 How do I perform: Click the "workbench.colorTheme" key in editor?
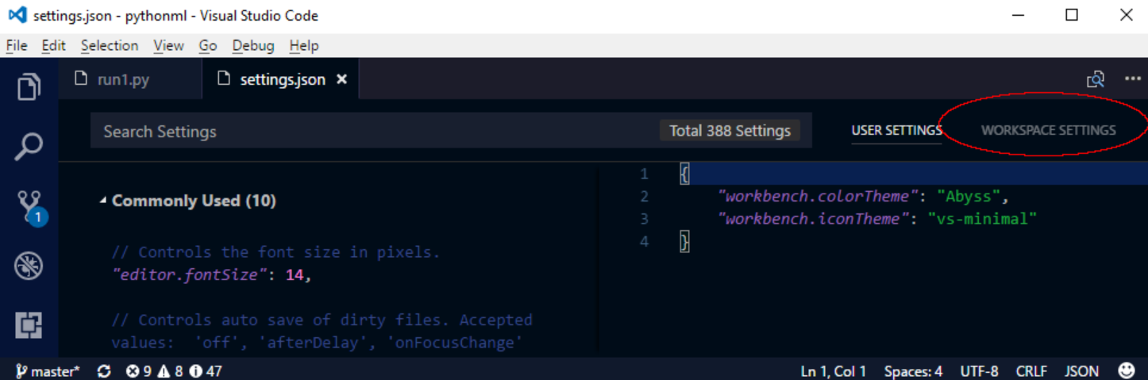819,196
